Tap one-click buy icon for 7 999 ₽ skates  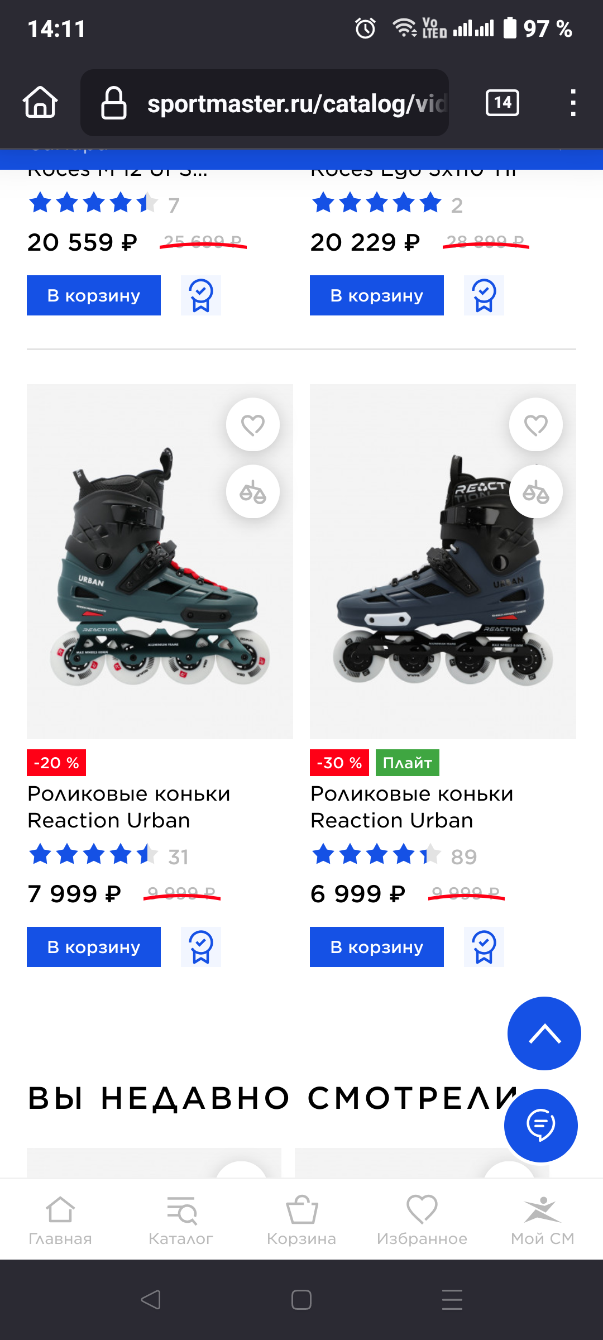tap(201, 947)
